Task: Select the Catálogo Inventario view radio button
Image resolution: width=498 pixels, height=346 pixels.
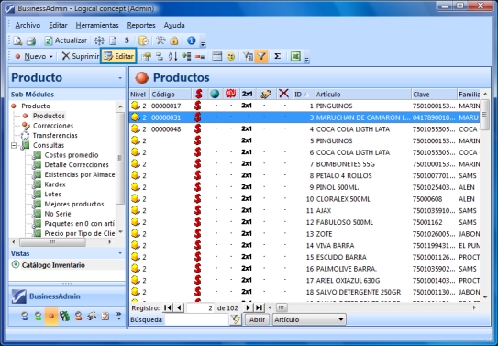Action: 16,264
